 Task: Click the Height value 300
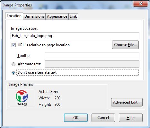click(57, 105)
